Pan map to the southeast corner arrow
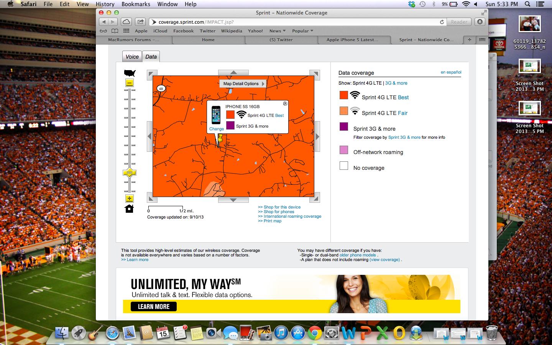 click(315, 198)
